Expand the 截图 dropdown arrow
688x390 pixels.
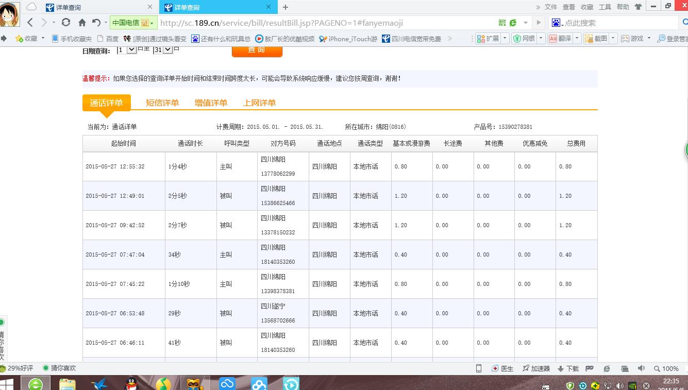[613, 39]
